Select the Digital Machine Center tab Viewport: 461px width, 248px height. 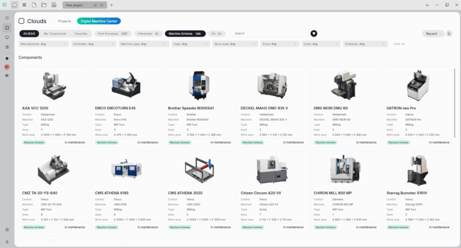99,21
